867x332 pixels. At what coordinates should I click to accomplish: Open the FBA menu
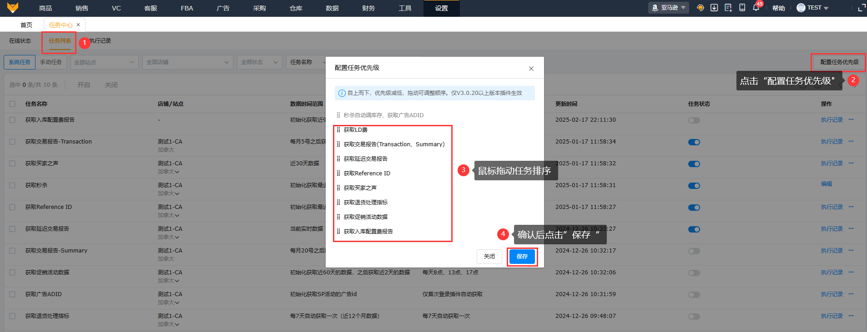187,8
